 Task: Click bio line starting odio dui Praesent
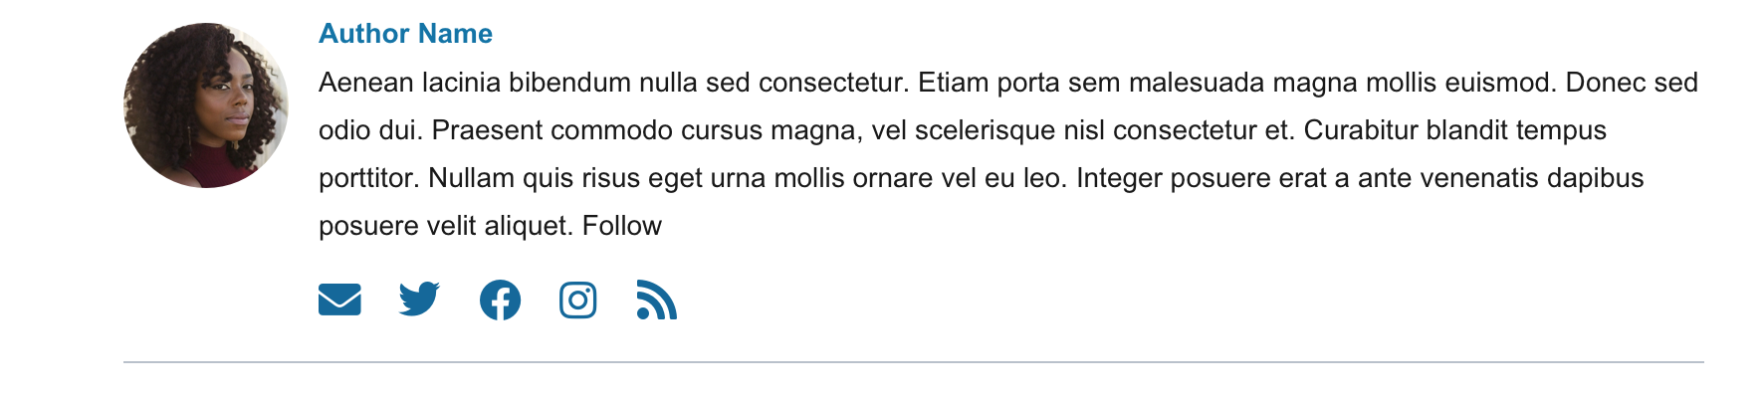(963, 130)
